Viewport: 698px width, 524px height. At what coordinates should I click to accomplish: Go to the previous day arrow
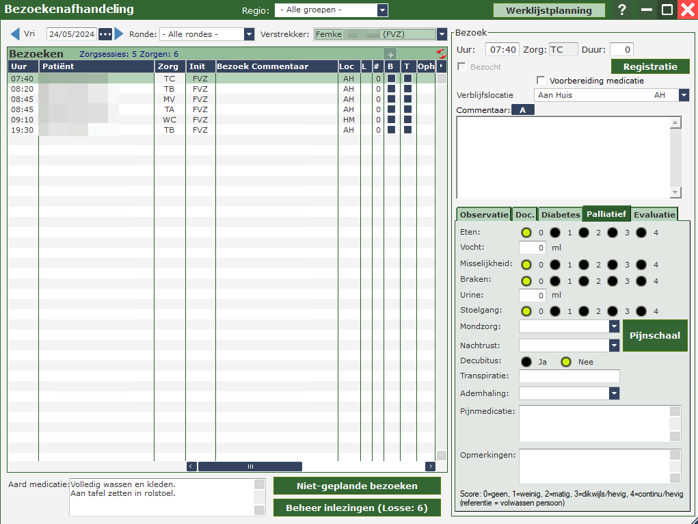pyautogui.click(x=15, y=34)
